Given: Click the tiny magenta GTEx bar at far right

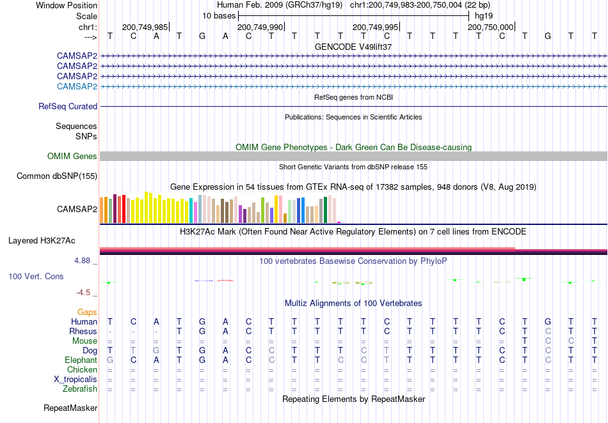Looking at the screenshot, I should coord(339,222).
